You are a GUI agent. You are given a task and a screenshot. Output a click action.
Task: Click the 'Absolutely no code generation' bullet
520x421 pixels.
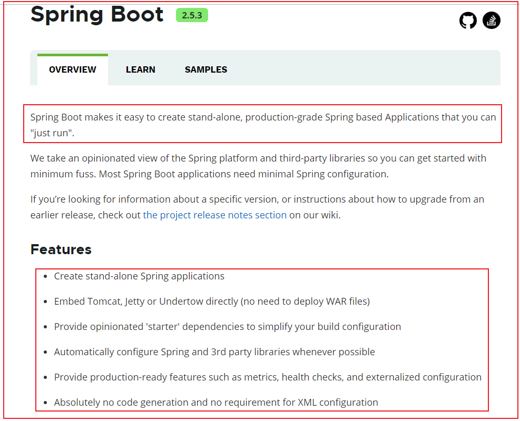point(216,402)
